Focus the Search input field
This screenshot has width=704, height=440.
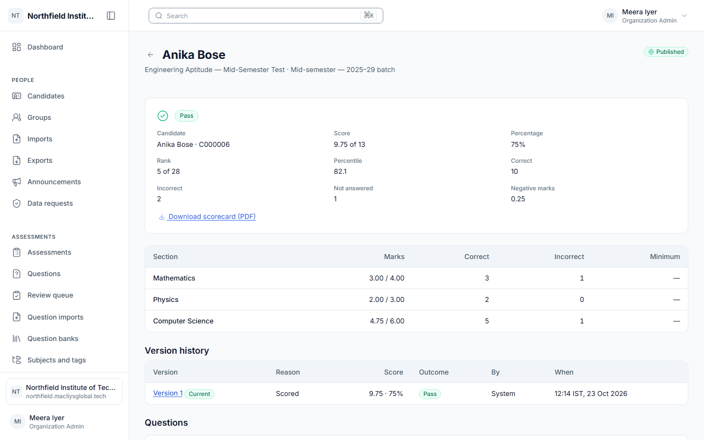tap(266, 16)
